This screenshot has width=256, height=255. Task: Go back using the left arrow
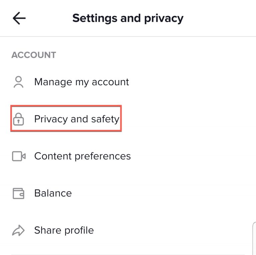[x=19, y=18]
